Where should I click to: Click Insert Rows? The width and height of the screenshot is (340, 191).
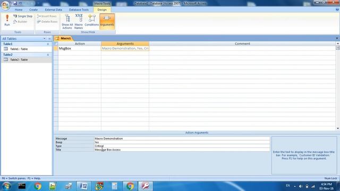[47, 16]
